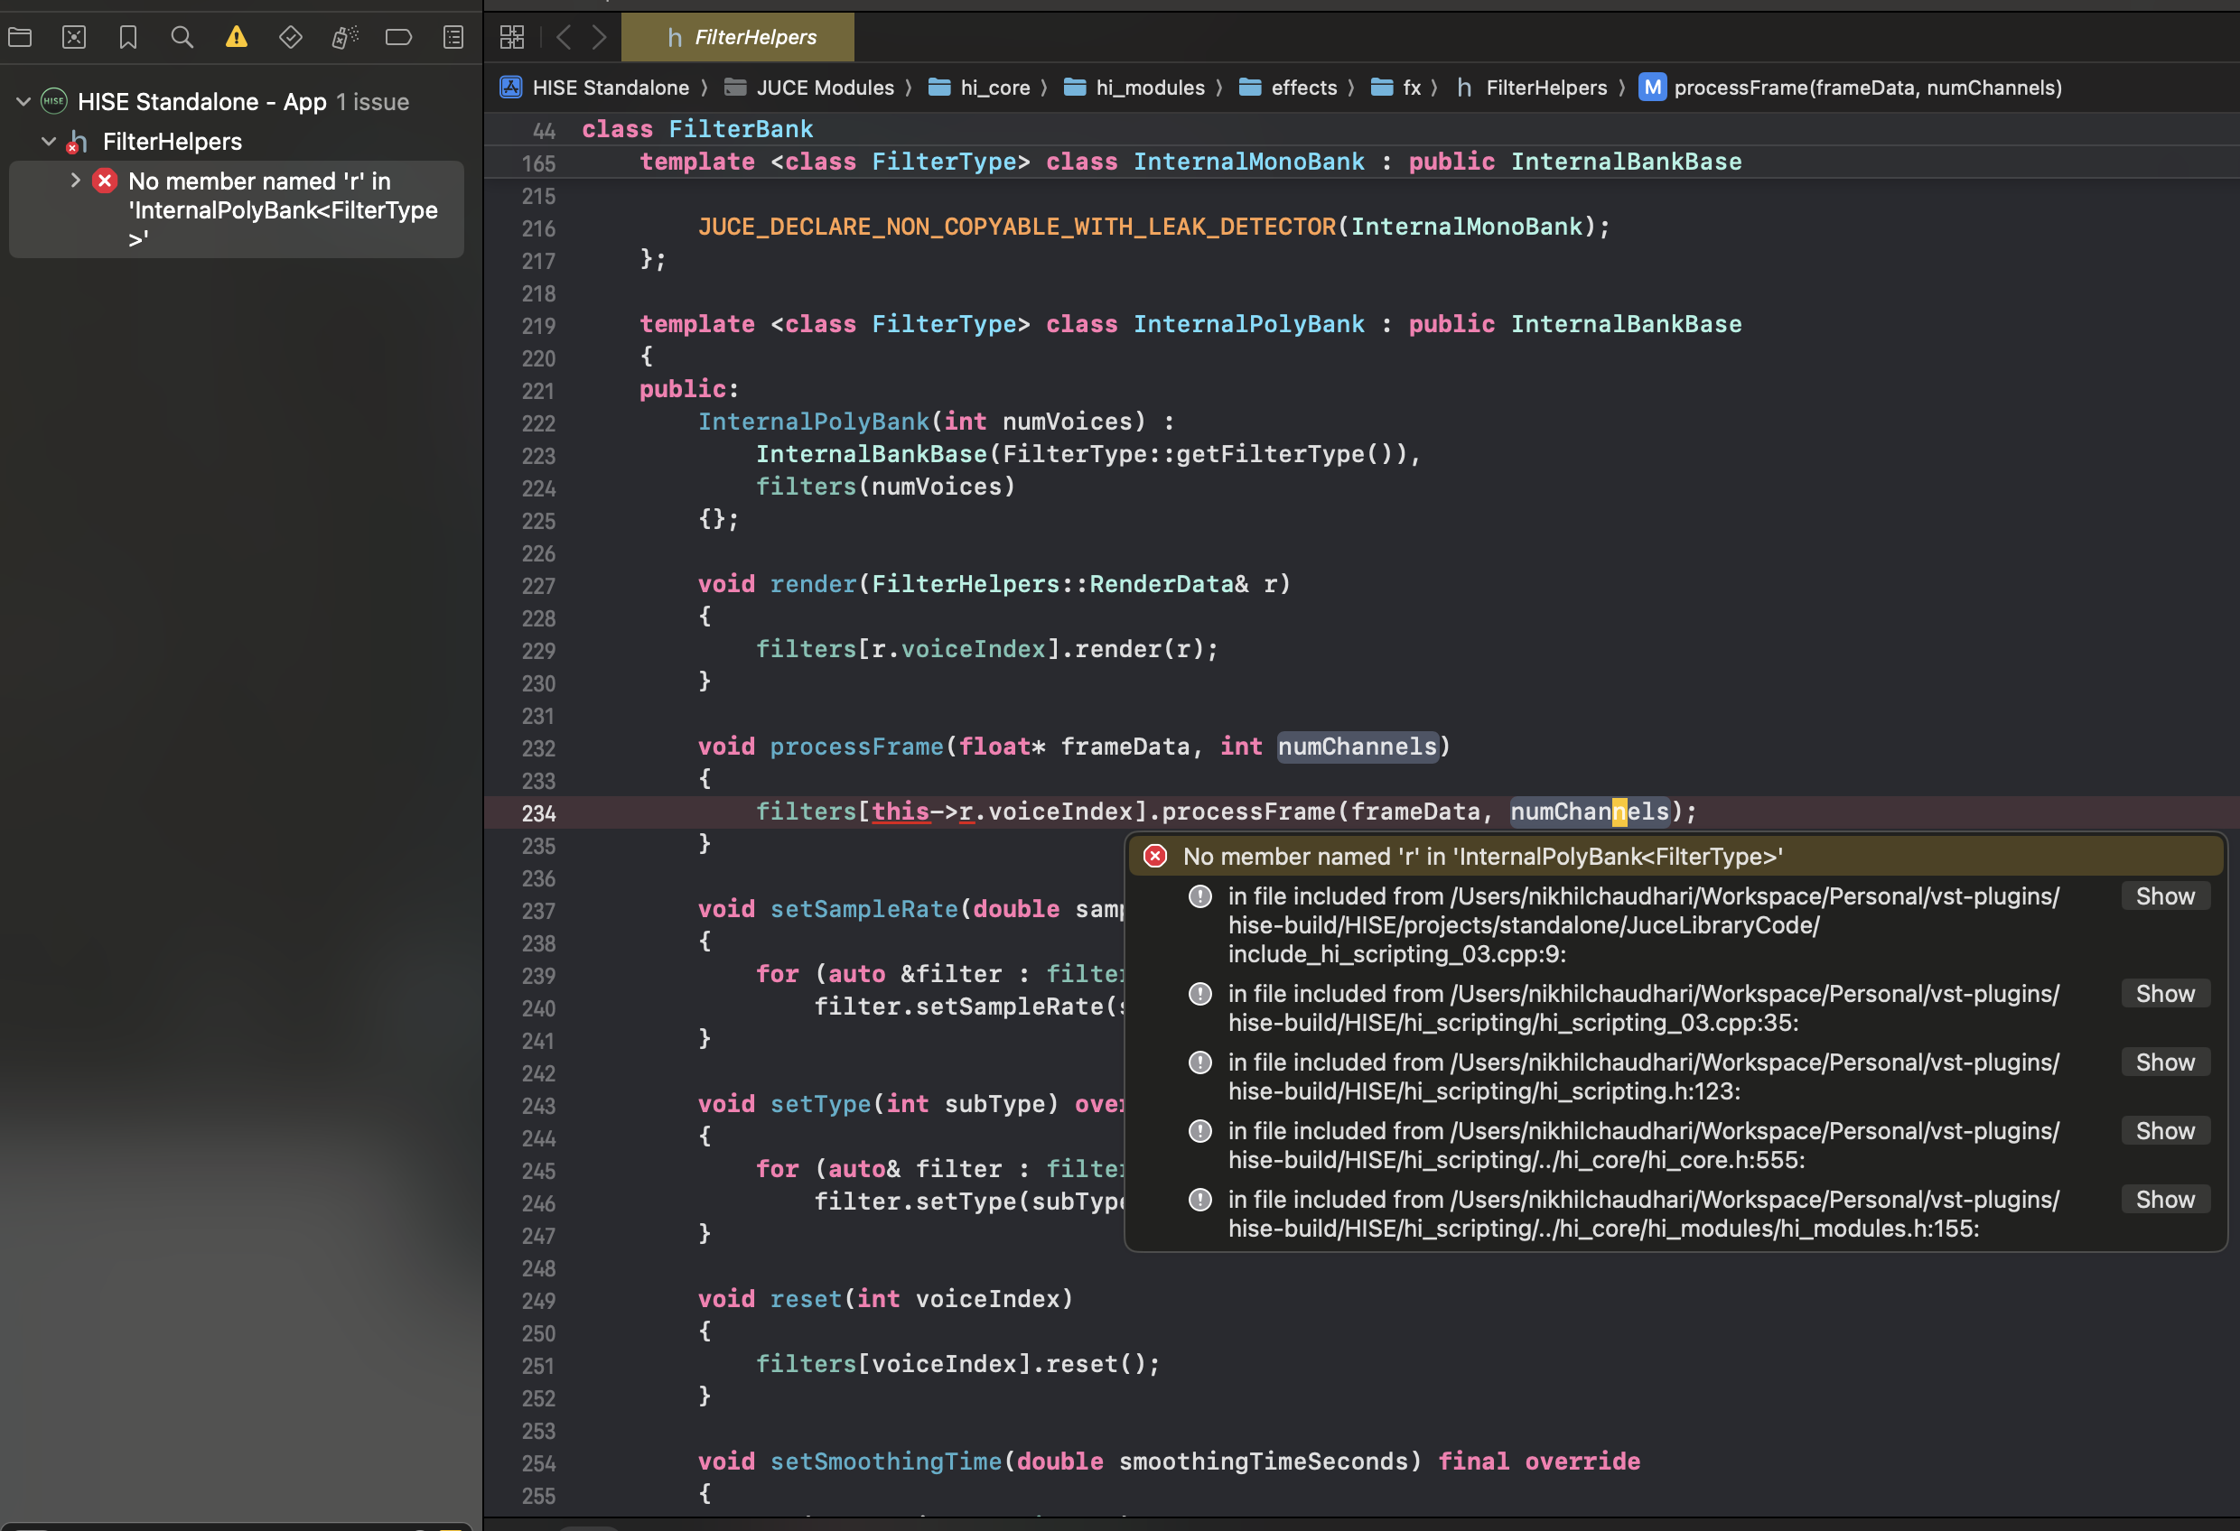Open processFrame method list in jump bar

[x=1851, y=88]
